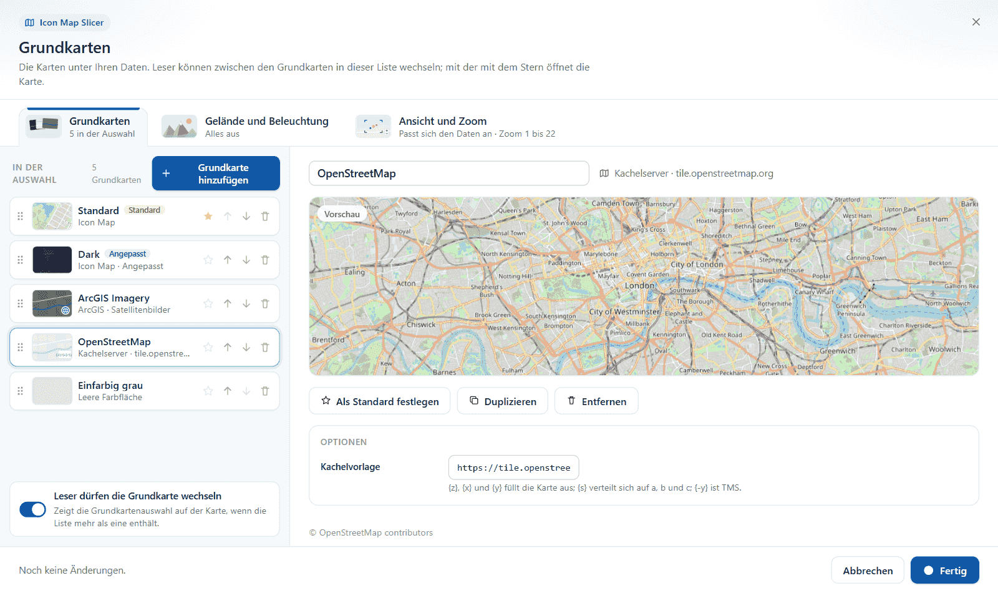Remove ArcGIS Imagery with its trash icon
998x593 pixels.
pyautogui.click(x=265, y=303)
